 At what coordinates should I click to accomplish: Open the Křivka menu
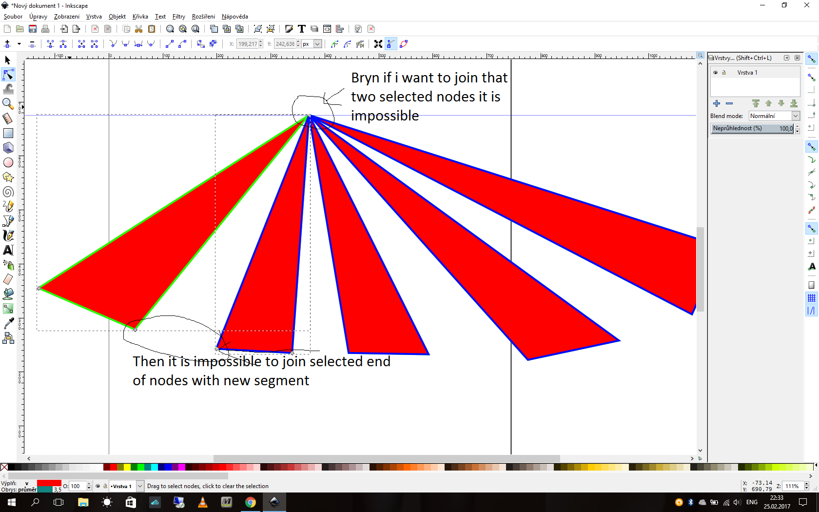pyautogui.click(x=140, y=17)
